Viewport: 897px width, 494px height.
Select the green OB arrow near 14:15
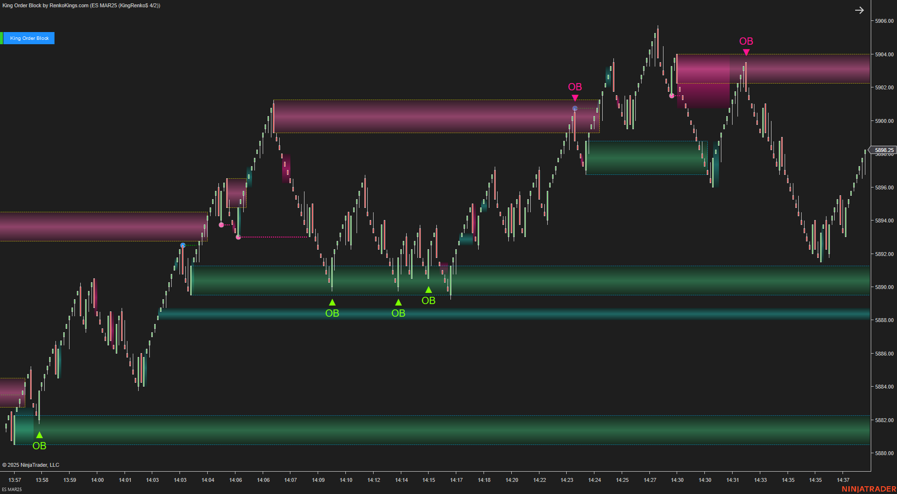tap(429, 290)
